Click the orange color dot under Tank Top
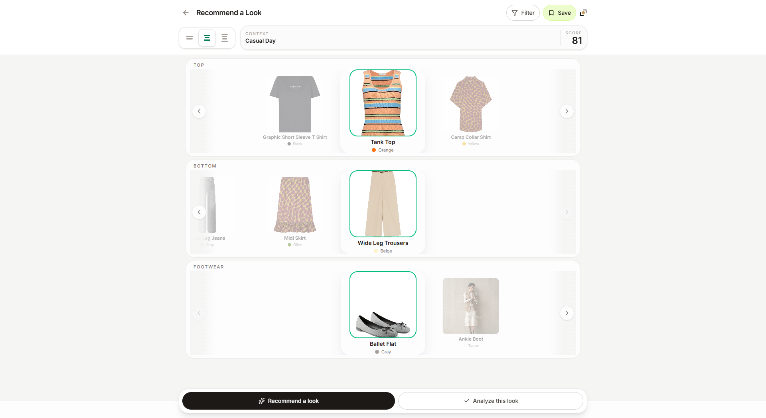 (373, 150)
